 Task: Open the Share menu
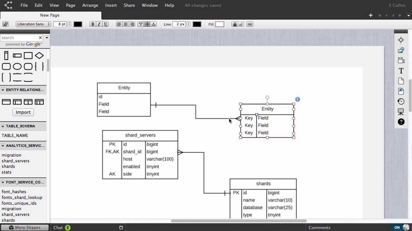(x=129, y=5)
